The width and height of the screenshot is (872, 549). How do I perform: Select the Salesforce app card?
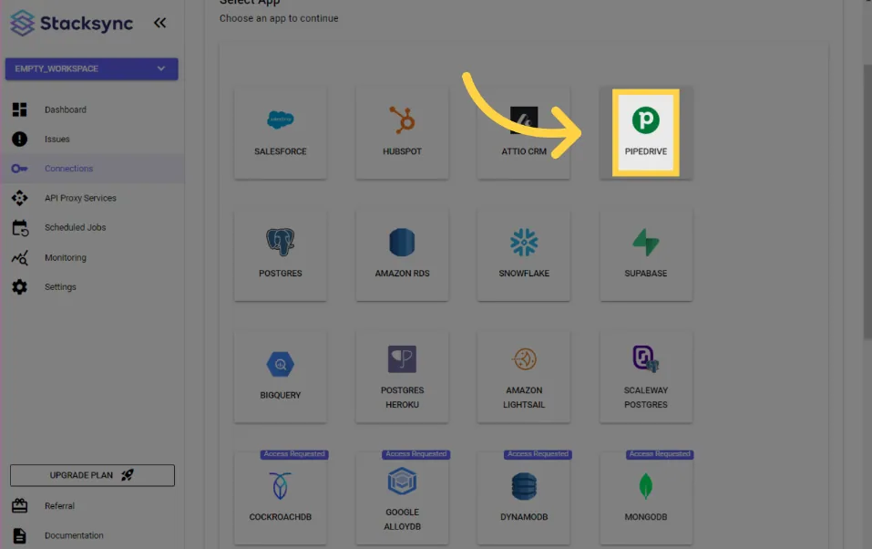(x=281, y=133)
